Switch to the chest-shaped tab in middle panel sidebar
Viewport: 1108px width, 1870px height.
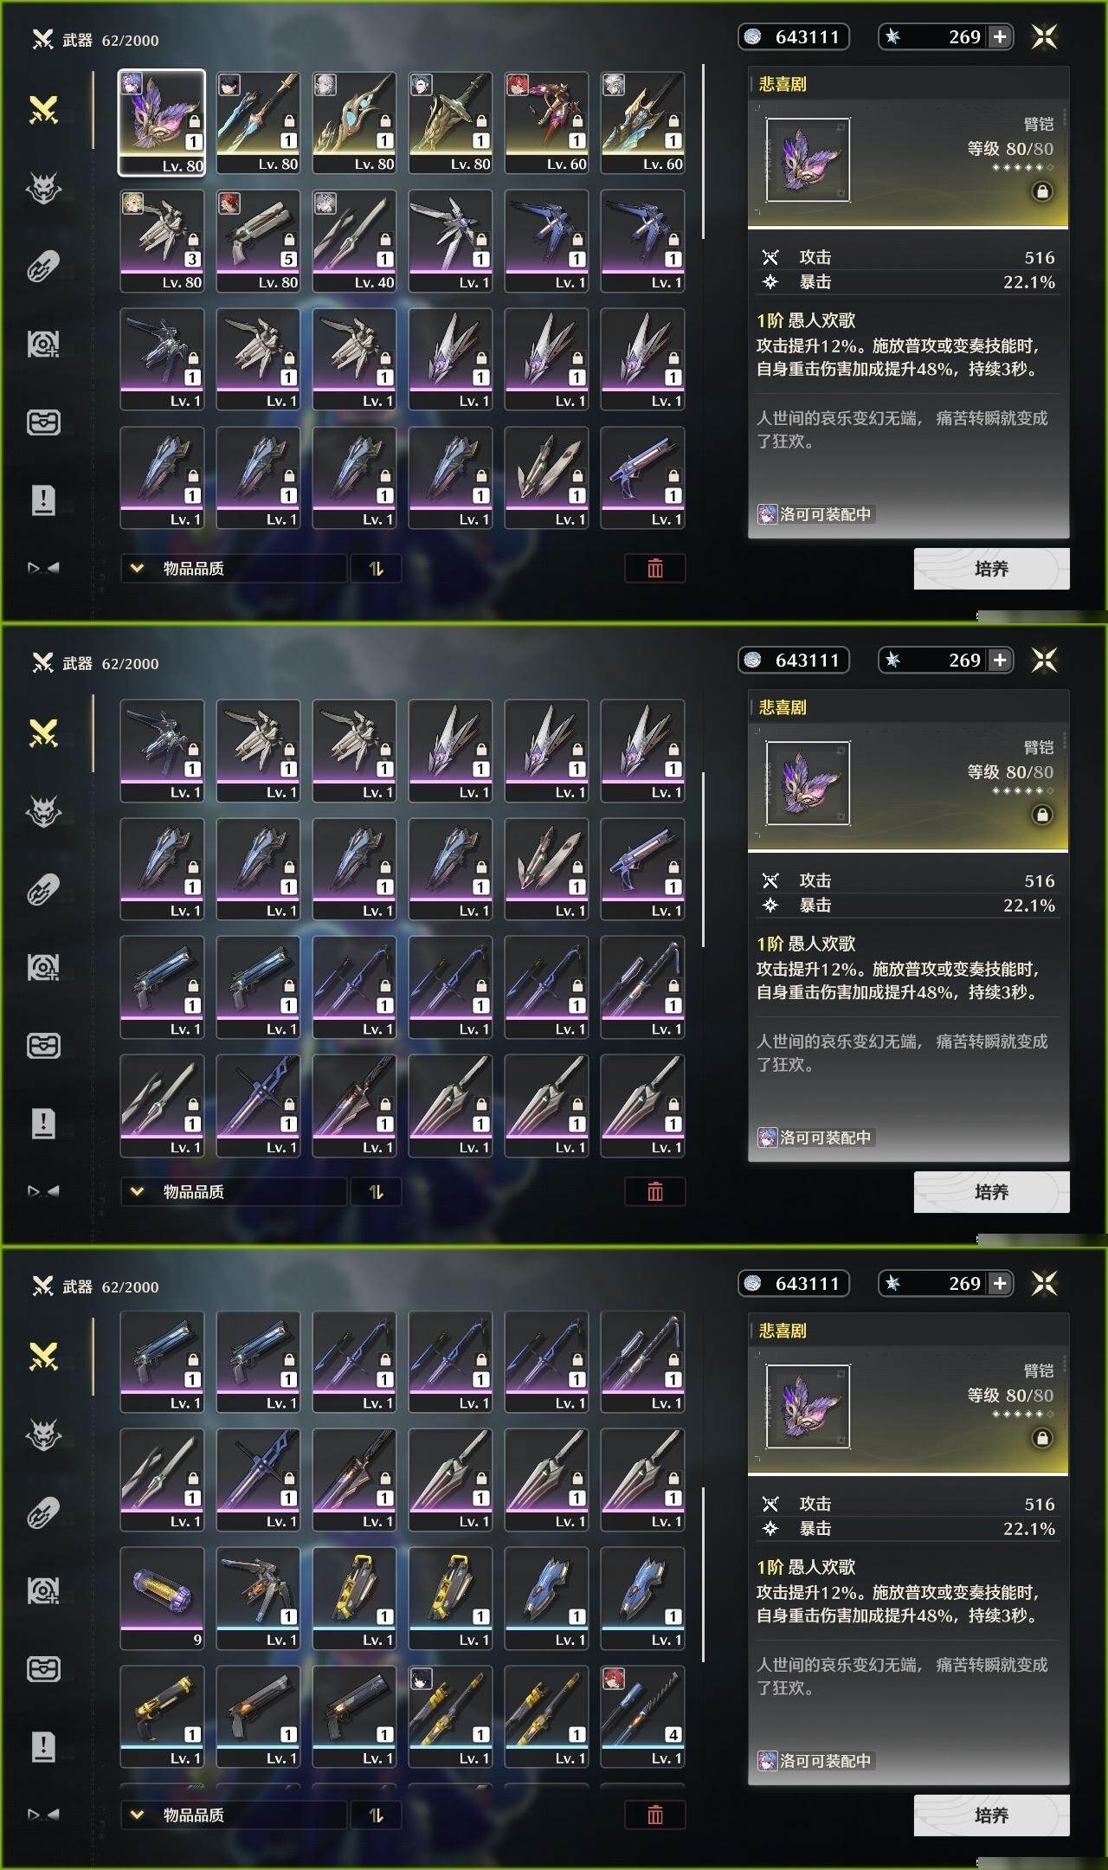click(x=43, y=1046)
